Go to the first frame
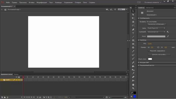 click(x=24, y=97)
